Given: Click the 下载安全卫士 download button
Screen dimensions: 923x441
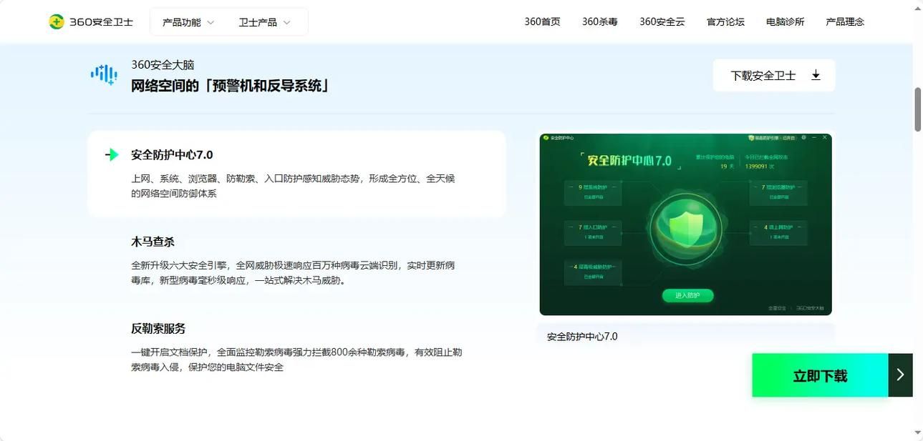Looking at the screenshot, I should tap(774, 75).
